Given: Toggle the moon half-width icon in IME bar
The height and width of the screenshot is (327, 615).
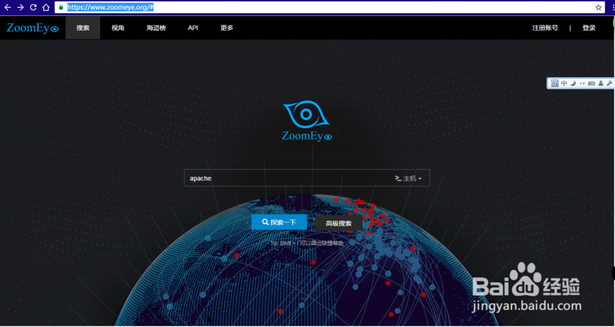Looking at the screenshot, I should [x=573, y=83].
